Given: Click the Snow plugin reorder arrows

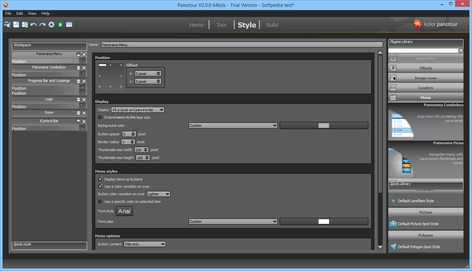Looking at the screenshot, I should click(79, 113).
